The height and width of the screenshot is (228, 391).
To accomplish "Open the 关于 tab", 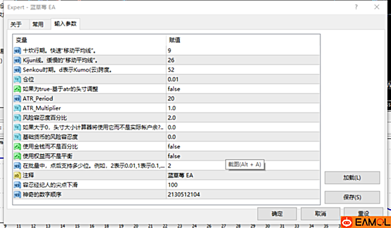I will click(x=16, y=24).
